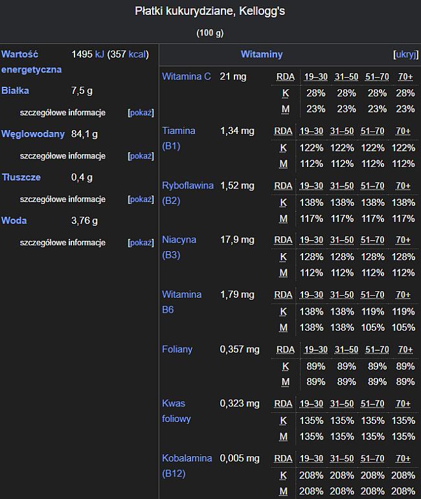Click M abbreviation under Witamina C
Image resolution: width=421 pixels, height=499 pixels.
[286, 109]
